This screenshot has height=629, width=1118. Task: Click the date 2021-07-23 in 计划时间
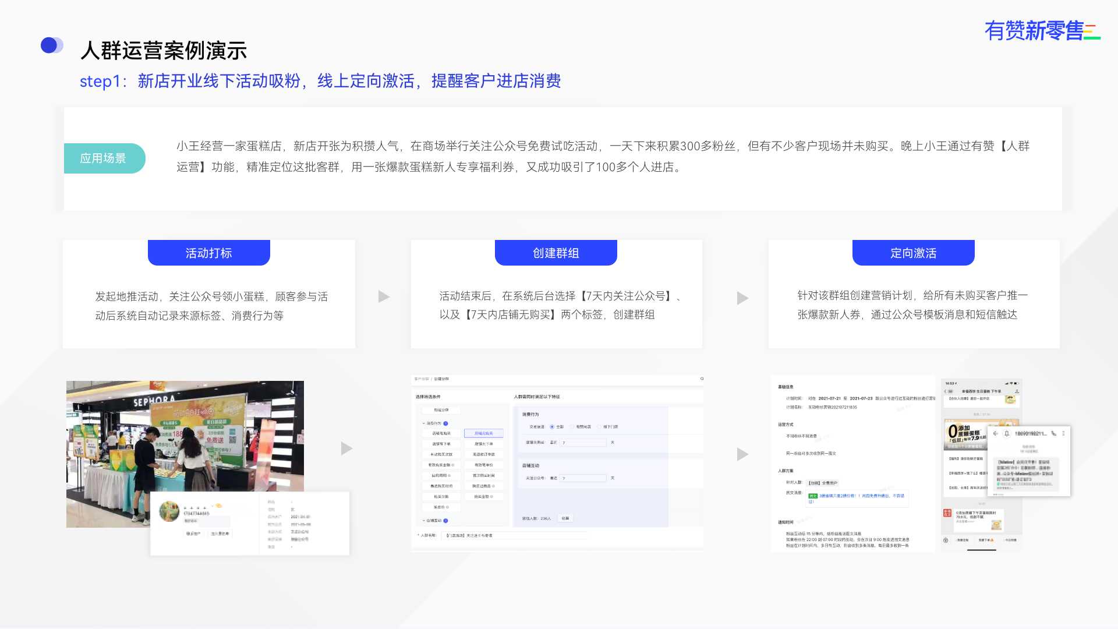tap(861, 398)
